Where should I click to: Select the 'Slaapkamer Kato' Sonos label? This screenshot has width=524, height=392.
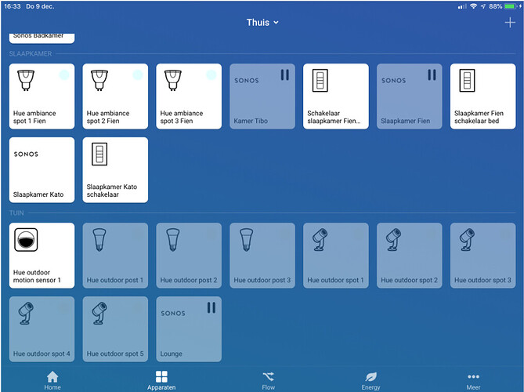coord(38,194)
